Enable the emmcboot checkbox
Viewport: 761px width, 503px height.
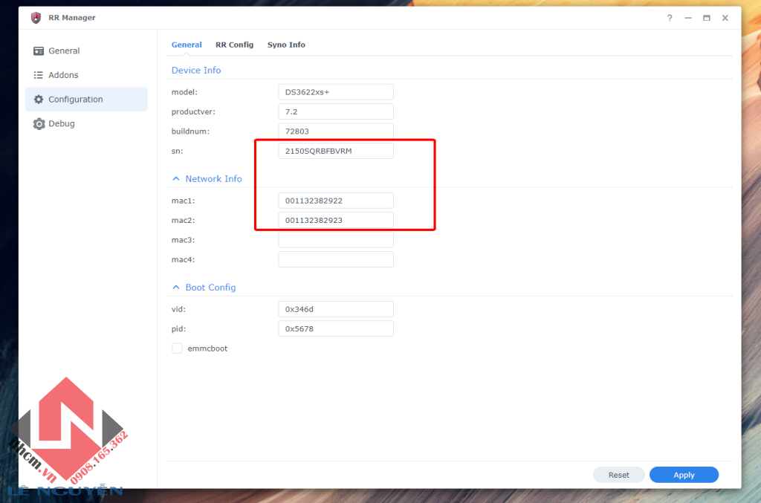point(177,348)
